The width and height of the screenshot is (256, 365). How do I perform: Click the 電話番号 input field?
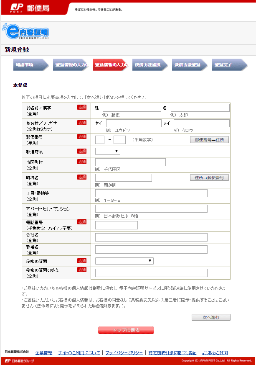117,225
